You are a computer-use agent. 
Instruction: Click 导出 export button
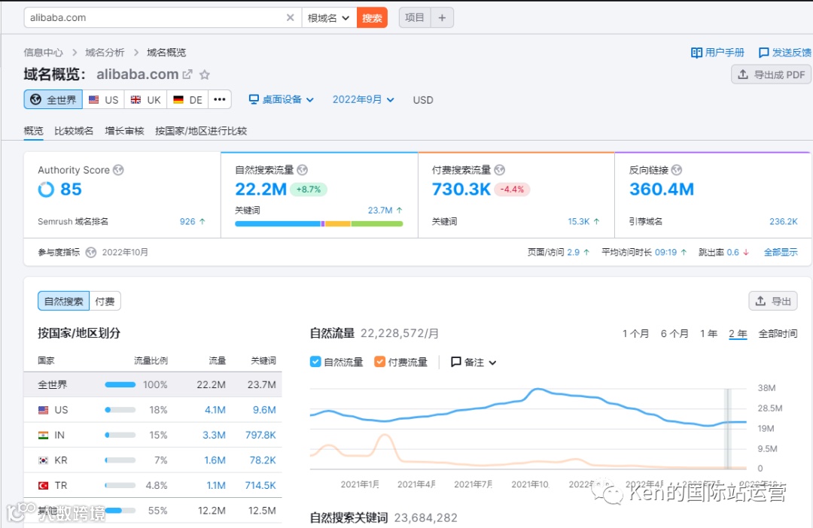[772, 301]
